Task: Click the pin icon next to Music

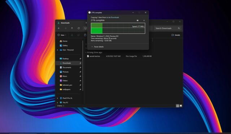Action: (x=80, y=76)
